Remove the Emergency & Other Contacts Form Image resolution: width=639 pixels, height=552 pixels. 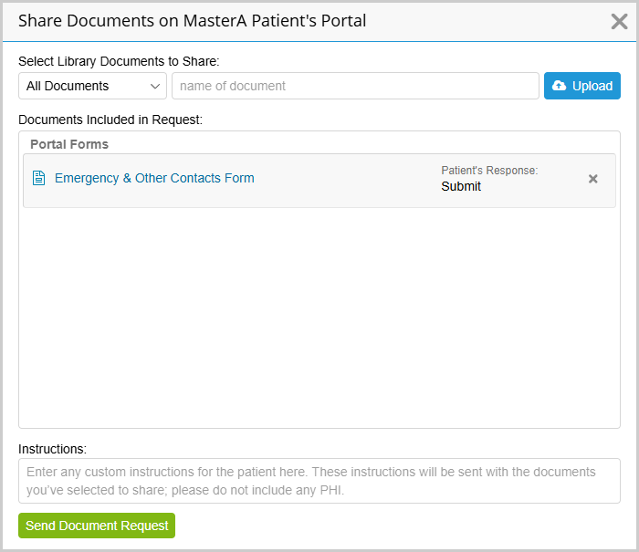pyautogui.click(x=593, y=179)
